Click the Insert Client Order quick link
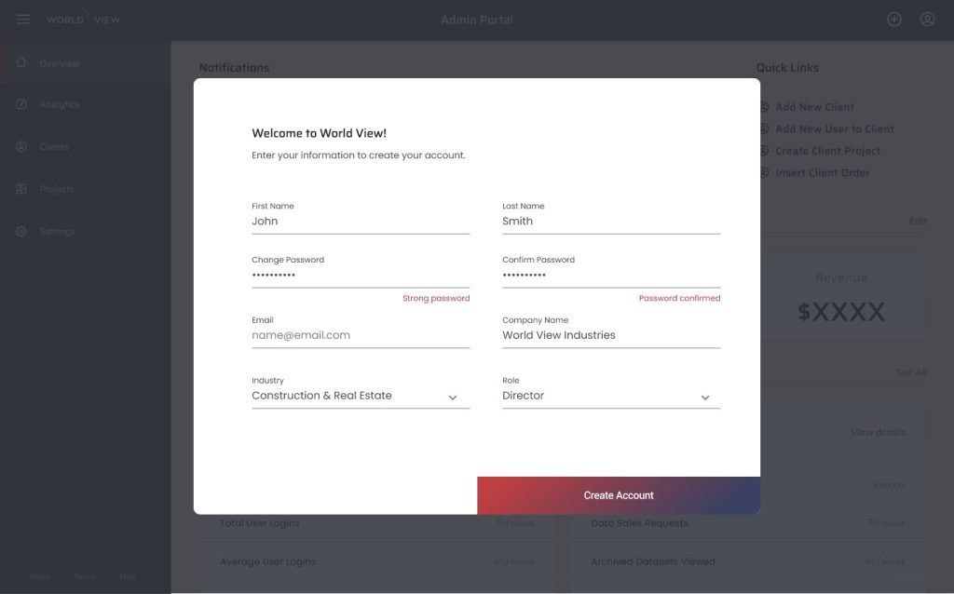954x594 pixels. point(822,172)
